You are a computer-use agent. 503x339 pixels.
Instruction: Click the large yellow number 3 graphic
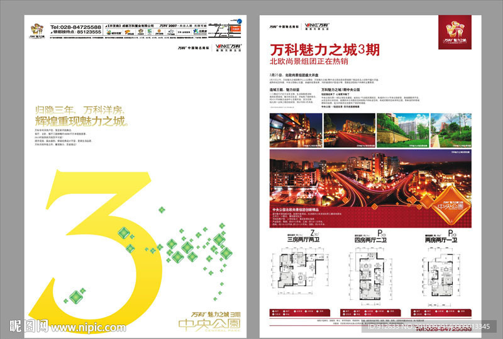96,250
